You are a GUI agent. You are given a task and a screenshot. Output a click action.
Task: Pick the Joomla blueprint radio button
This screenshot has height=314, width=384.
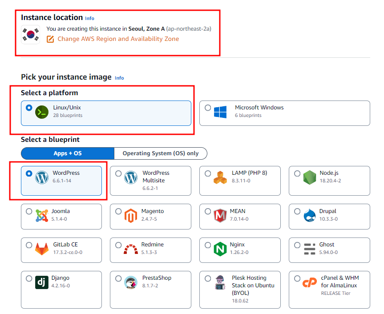(x=29, y=211)
